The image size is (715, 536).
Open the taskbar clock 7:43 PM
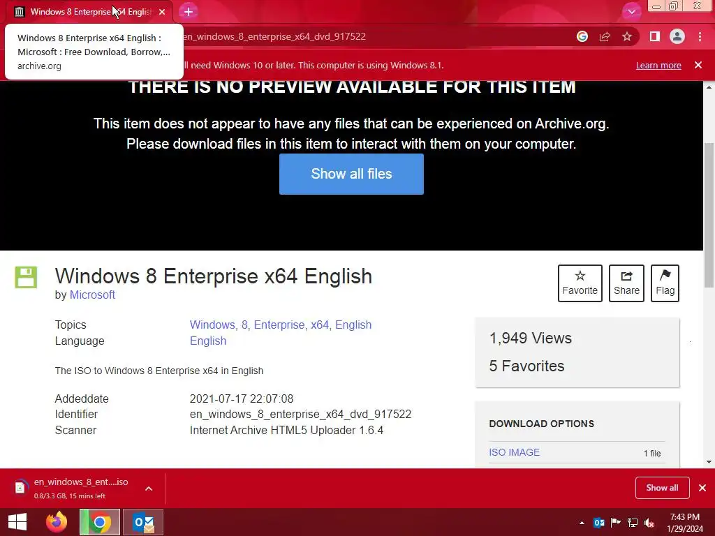tap(685, 523)
